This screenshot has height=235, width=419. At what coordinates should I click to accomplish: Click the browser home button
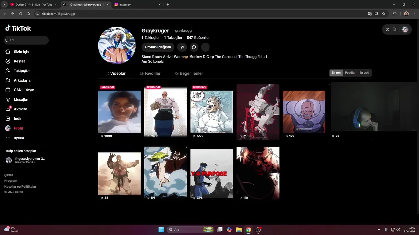[28, 14]
